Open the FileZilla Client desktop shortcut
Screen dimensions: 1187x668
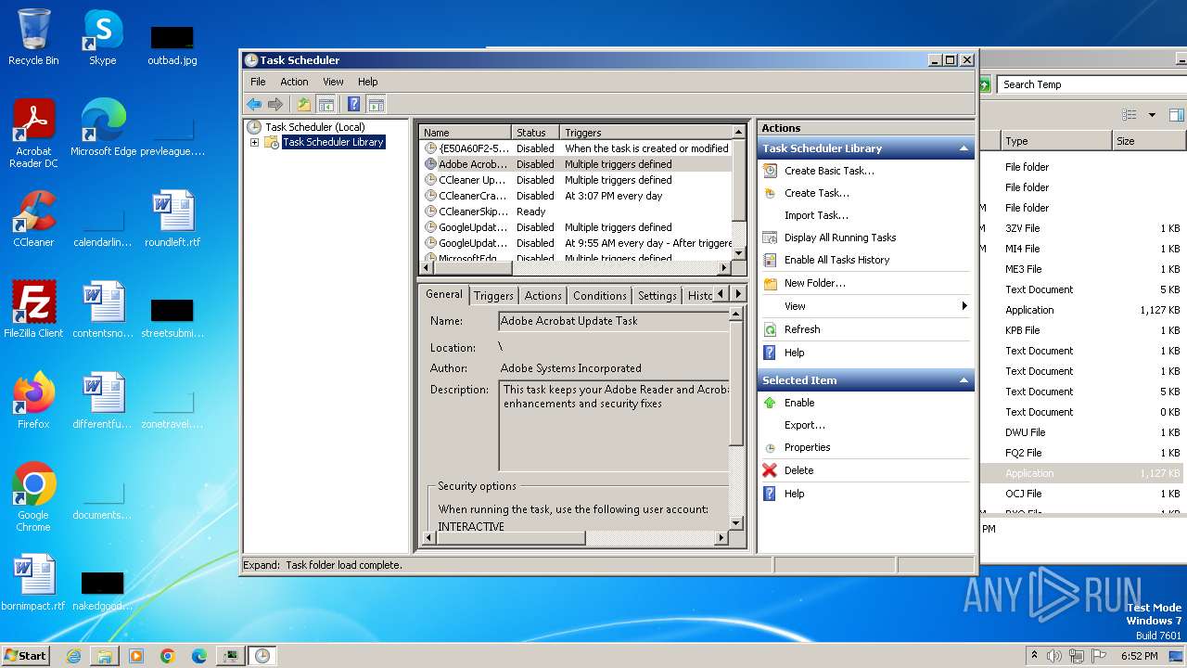pyautogui.click(x=33, y=310)
